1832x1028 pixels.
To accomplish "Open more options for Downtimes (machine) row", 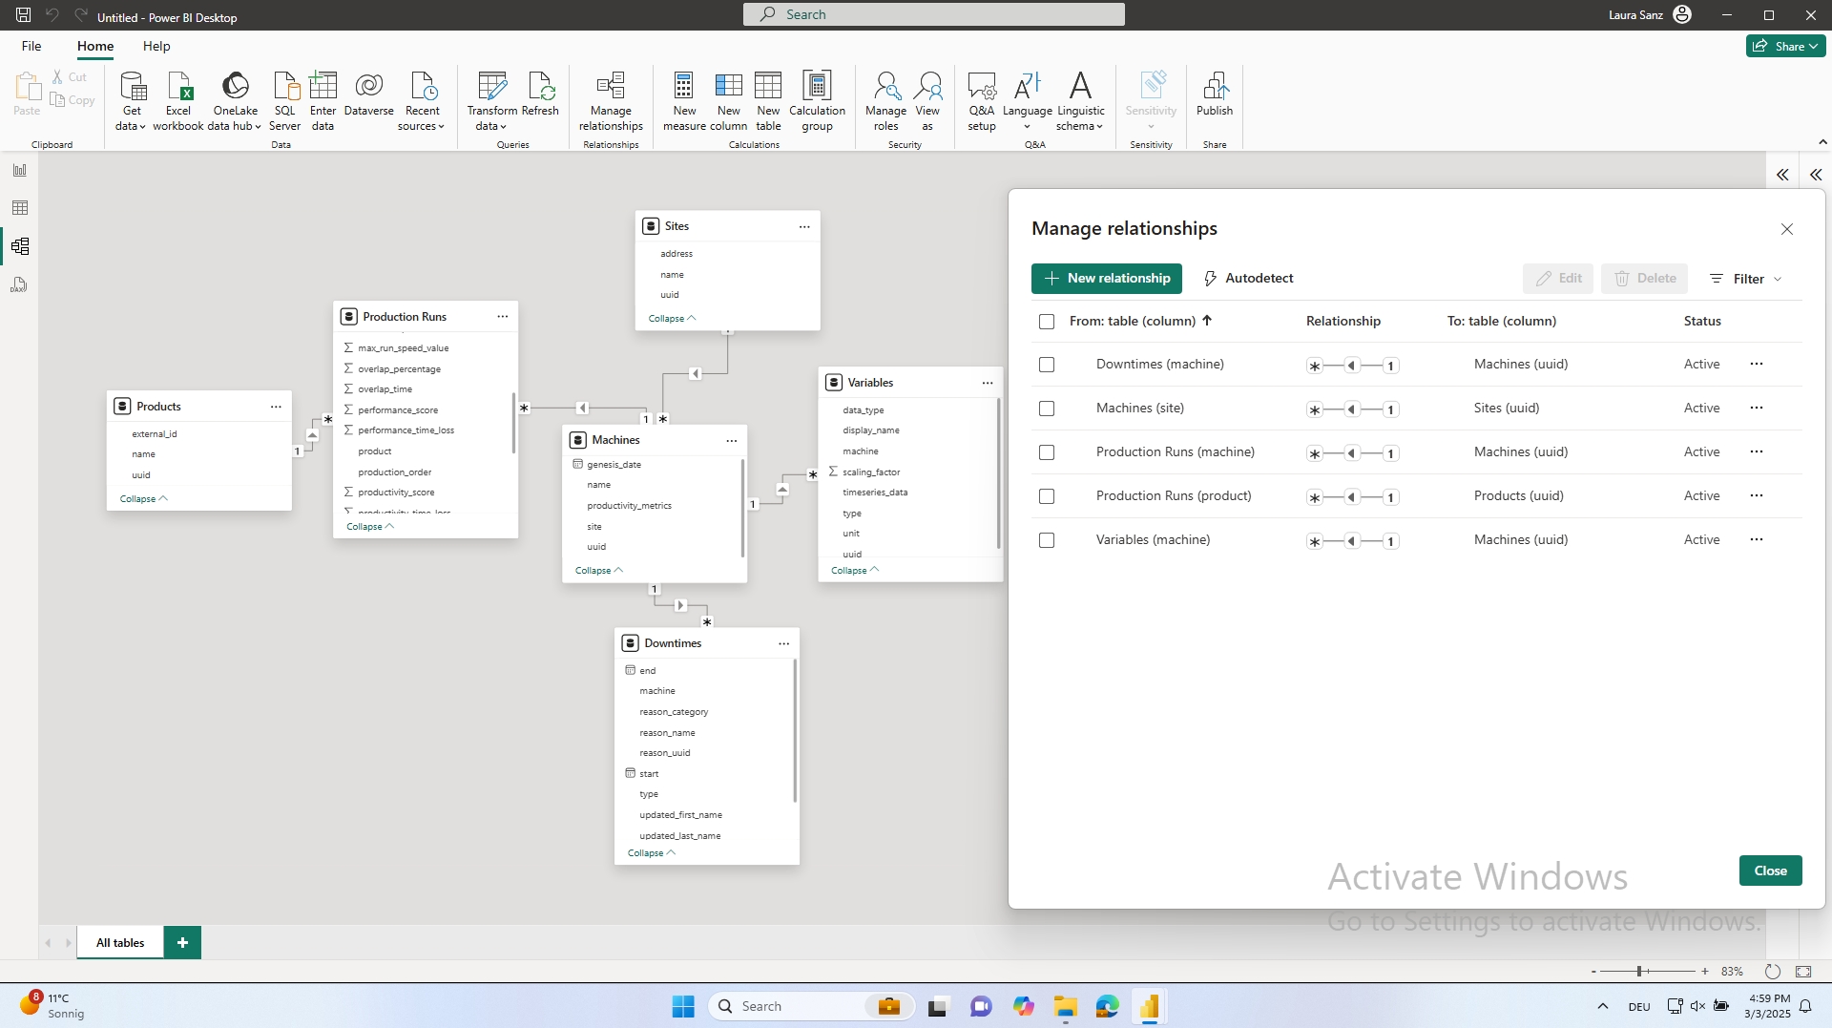I will [1757, 364].
